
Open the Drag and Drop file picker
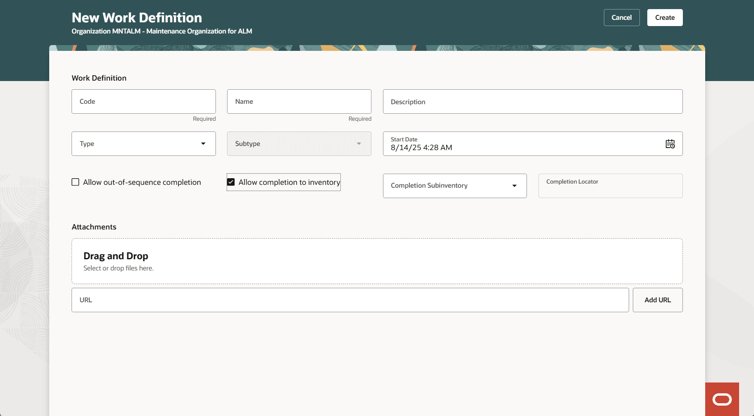point(376,261)
